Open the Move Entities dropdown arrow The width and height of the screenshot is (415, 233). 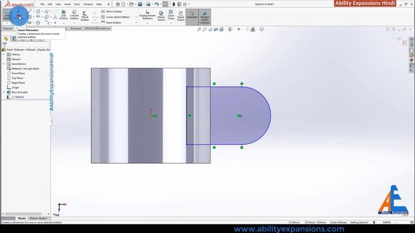tap(136, 23)
